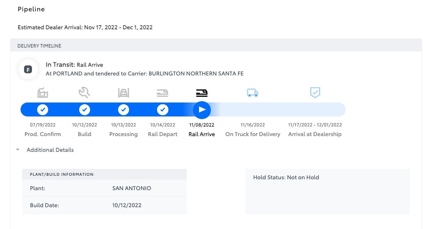Viewport: 430px width, 229px height.
Task: Click the Rail Depart checkmark marker
Action: click(x=163, y=110)
